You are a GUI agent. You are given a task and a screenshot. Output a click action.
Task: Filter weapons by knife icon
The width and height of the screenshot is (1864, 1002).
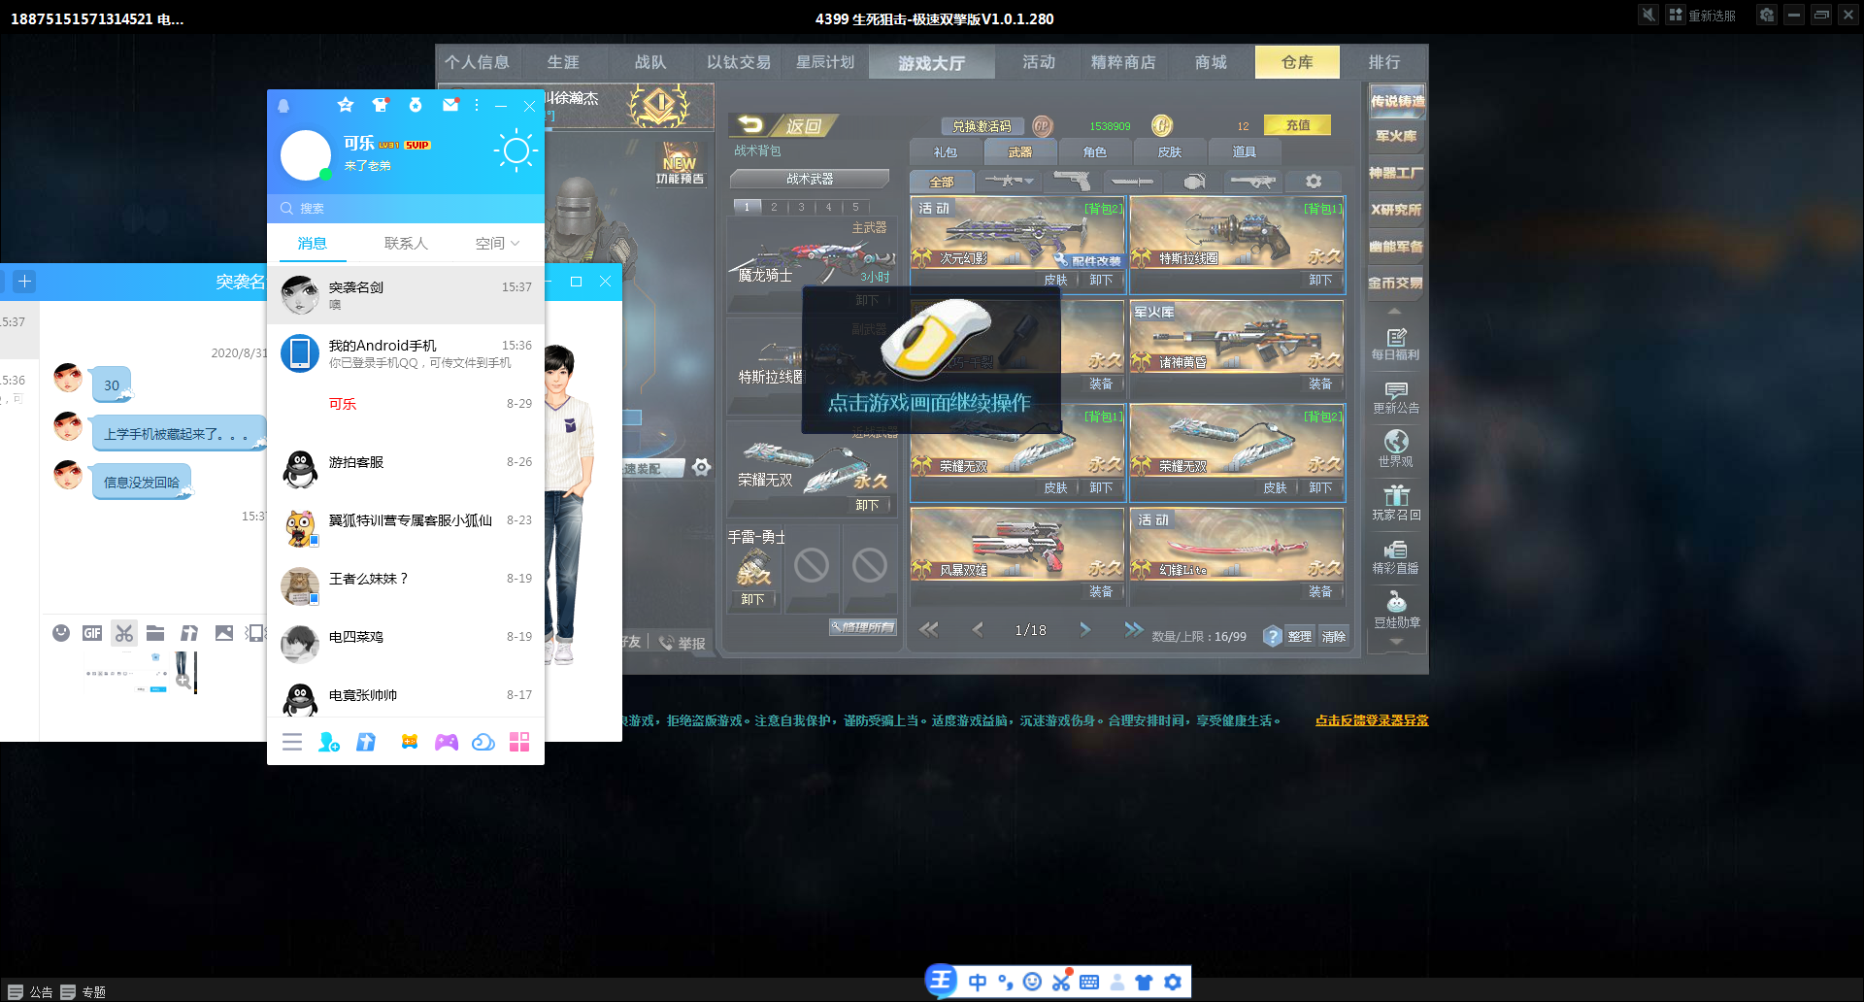tap(1132, 182)
